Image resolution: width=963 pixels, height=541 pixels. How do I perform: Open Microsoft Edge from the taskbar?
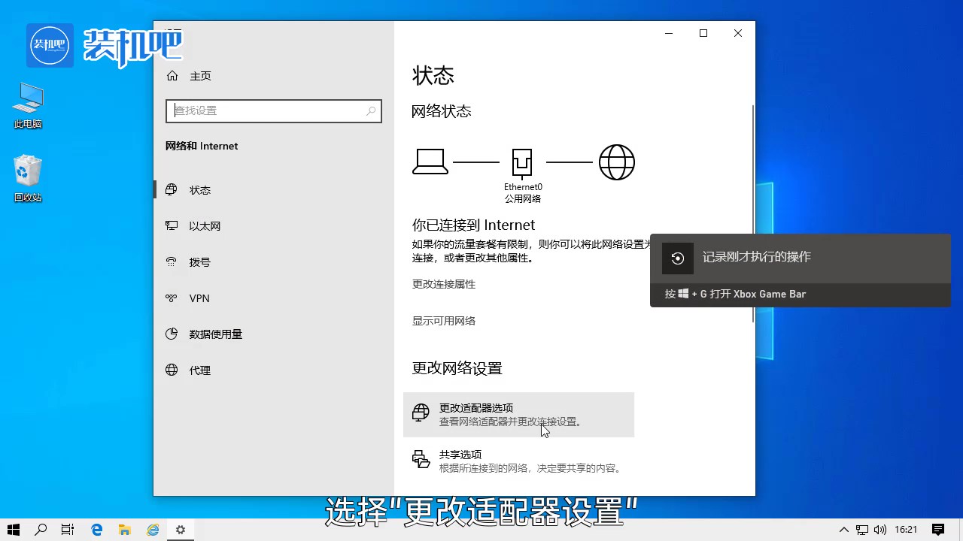coord(96,530)
